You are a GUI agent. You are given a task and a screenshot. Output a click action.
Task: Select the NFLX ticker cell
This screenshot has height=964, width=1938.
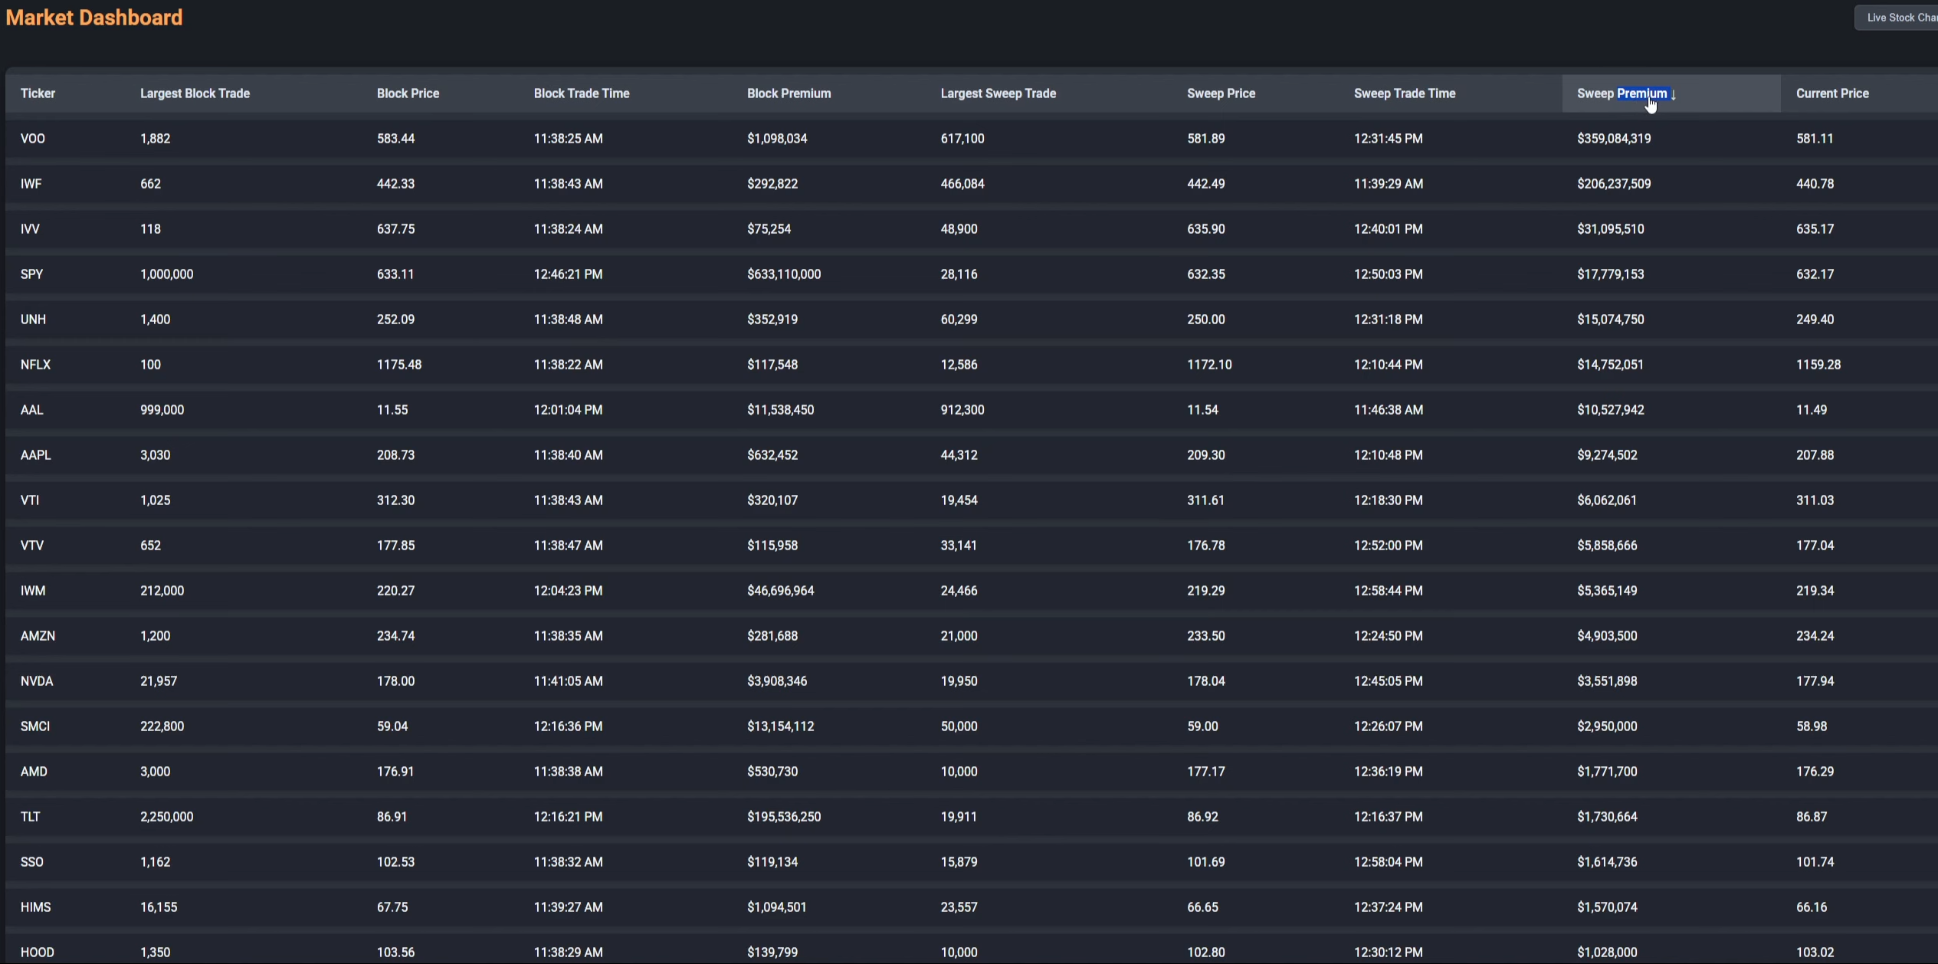(35, 365)
